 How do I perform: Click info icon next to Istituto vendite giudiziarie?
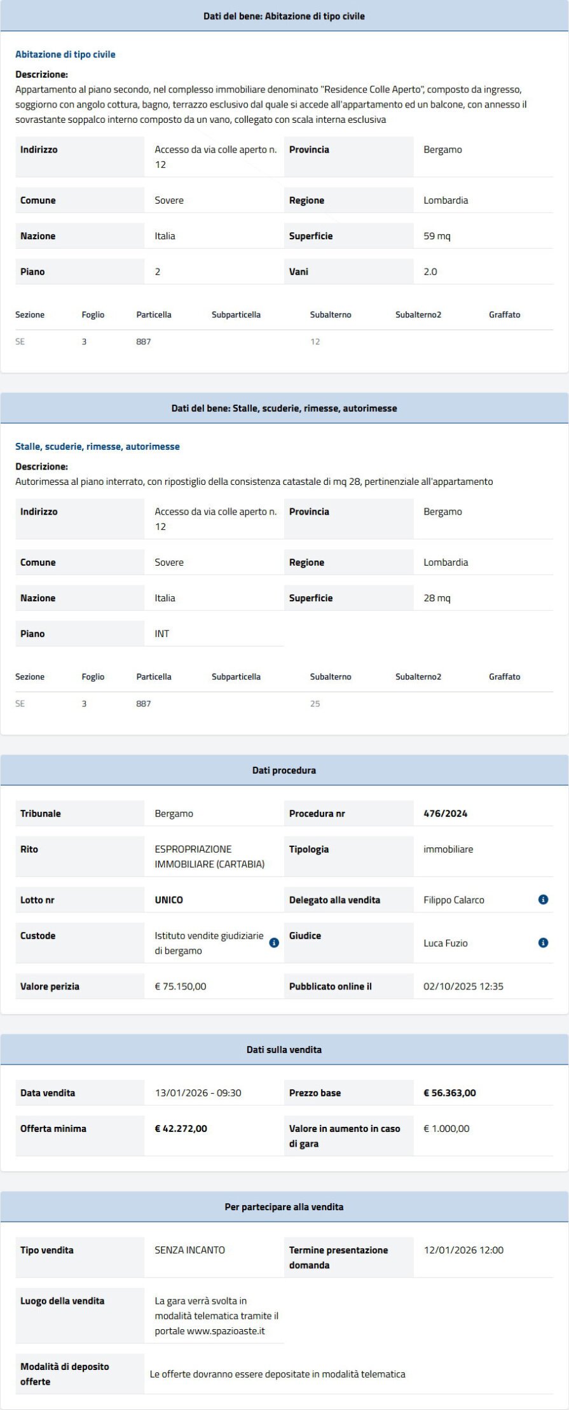pos(273,943)
